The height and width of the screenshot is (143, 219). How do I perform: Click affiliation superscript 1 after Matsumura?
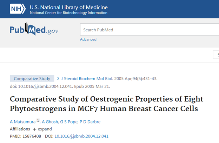pos(38,120)
